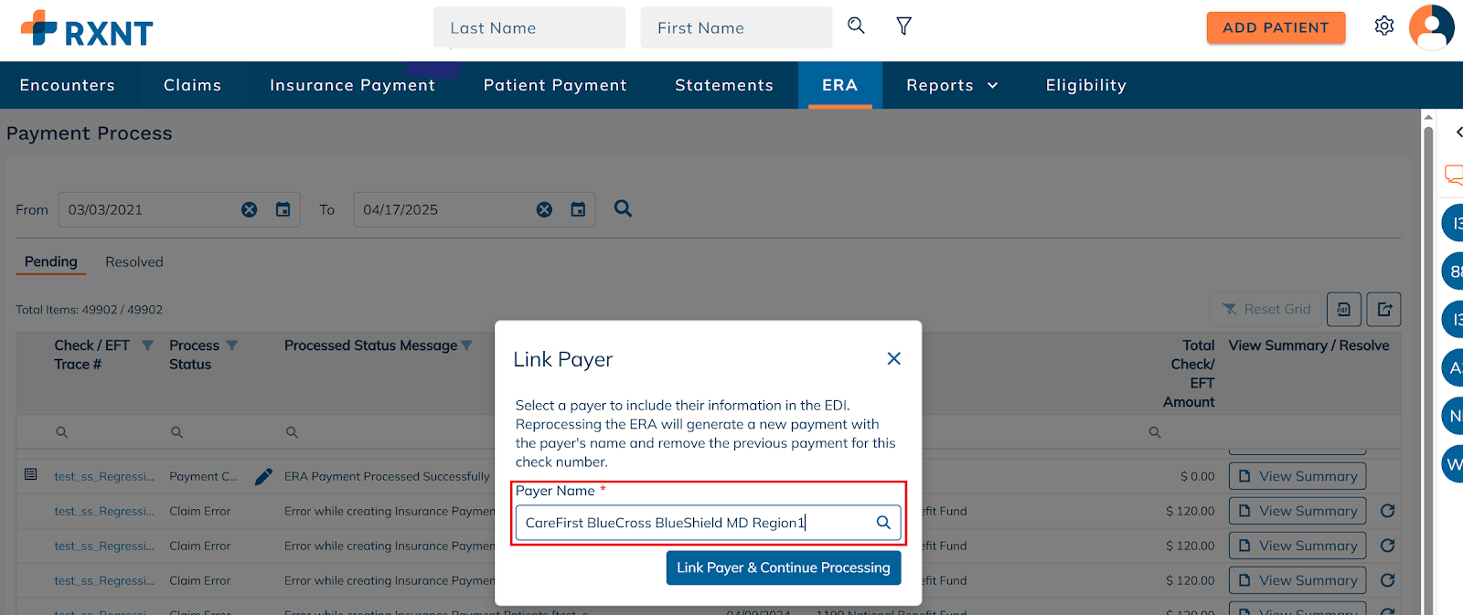Open the Process Status column filter
Image resolution: width=1463 pixels, height=615 pixels.
[232, 345]
